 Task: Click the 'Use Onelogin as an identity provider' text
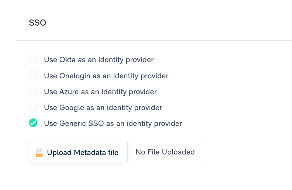coord(106,76)
